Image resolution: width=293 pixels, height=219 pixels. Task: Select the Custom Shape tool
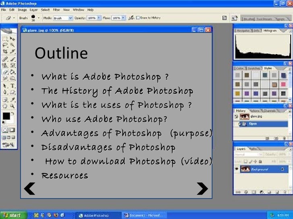coord(12,92)
